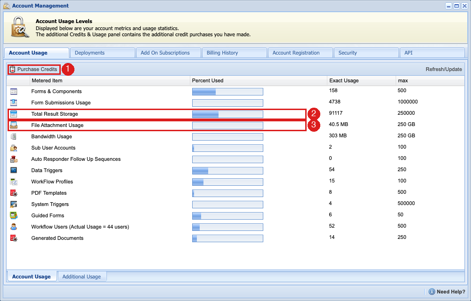Select the top Account Usage tab
The height and width of the screenshot is (301, 471).
(36, 53)
